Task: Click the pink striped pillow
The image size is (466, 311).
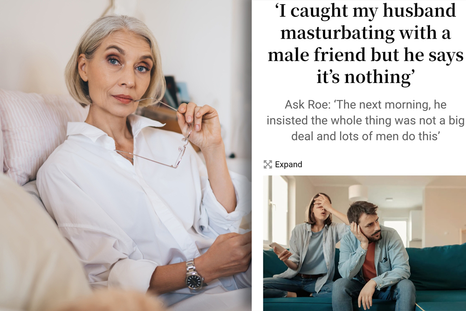Action: point(33,134)
